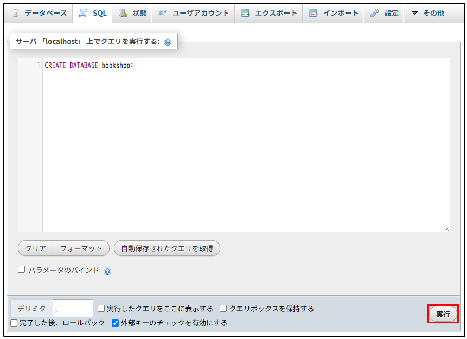This screenshot has height=339, width=467.
Task: Toggle クエリボックスを保持する checkbox
Action: [x=223, y=309]
